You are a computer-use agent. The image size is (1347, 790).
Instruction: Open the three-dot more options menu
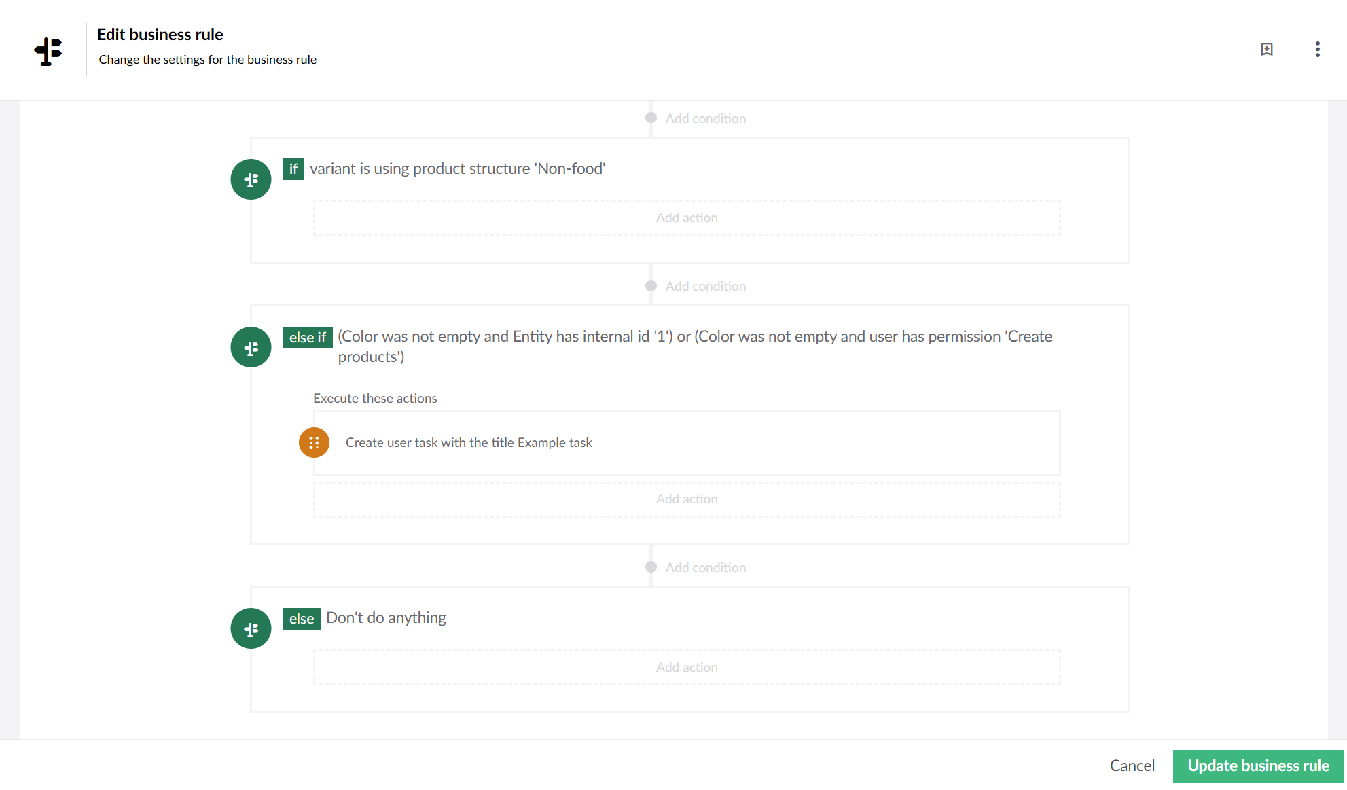[x=1317, y=50]
